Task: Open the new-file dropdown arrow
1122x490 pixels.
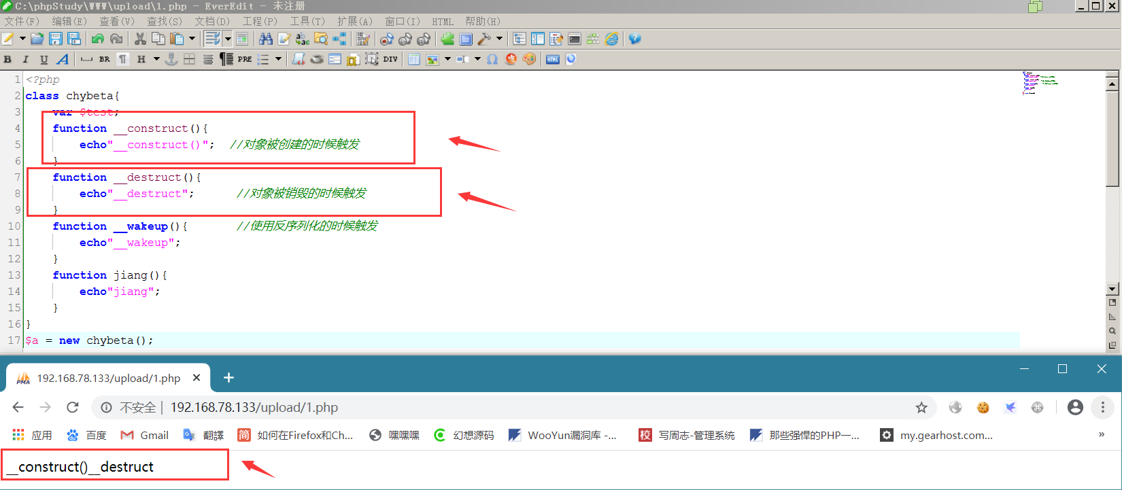Action: click(22, 39)
